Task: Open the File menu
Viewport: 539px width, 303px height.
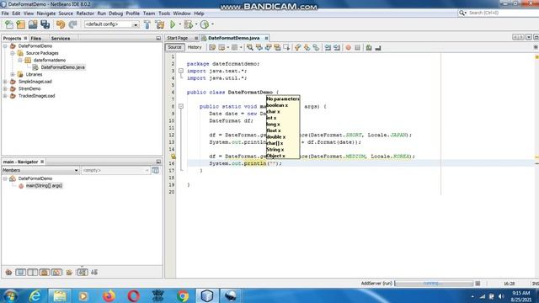Action: pyautogui.click(x=5, y=13)
